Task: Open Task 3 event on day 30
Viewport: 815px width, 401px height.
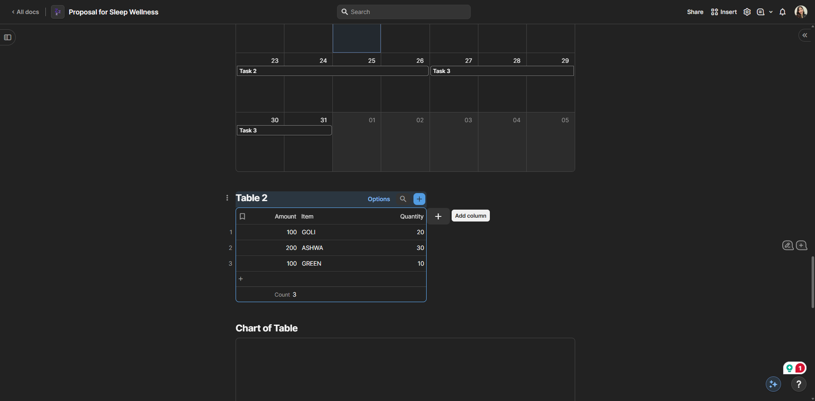Action: [284, 130]
